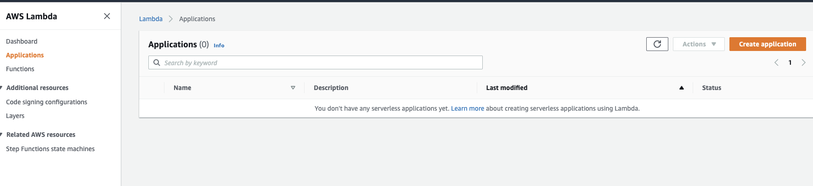Click the search magnifier icon
Image resolution: width=813 pixels, height=186 pixels.
click(x=157, y=62)
